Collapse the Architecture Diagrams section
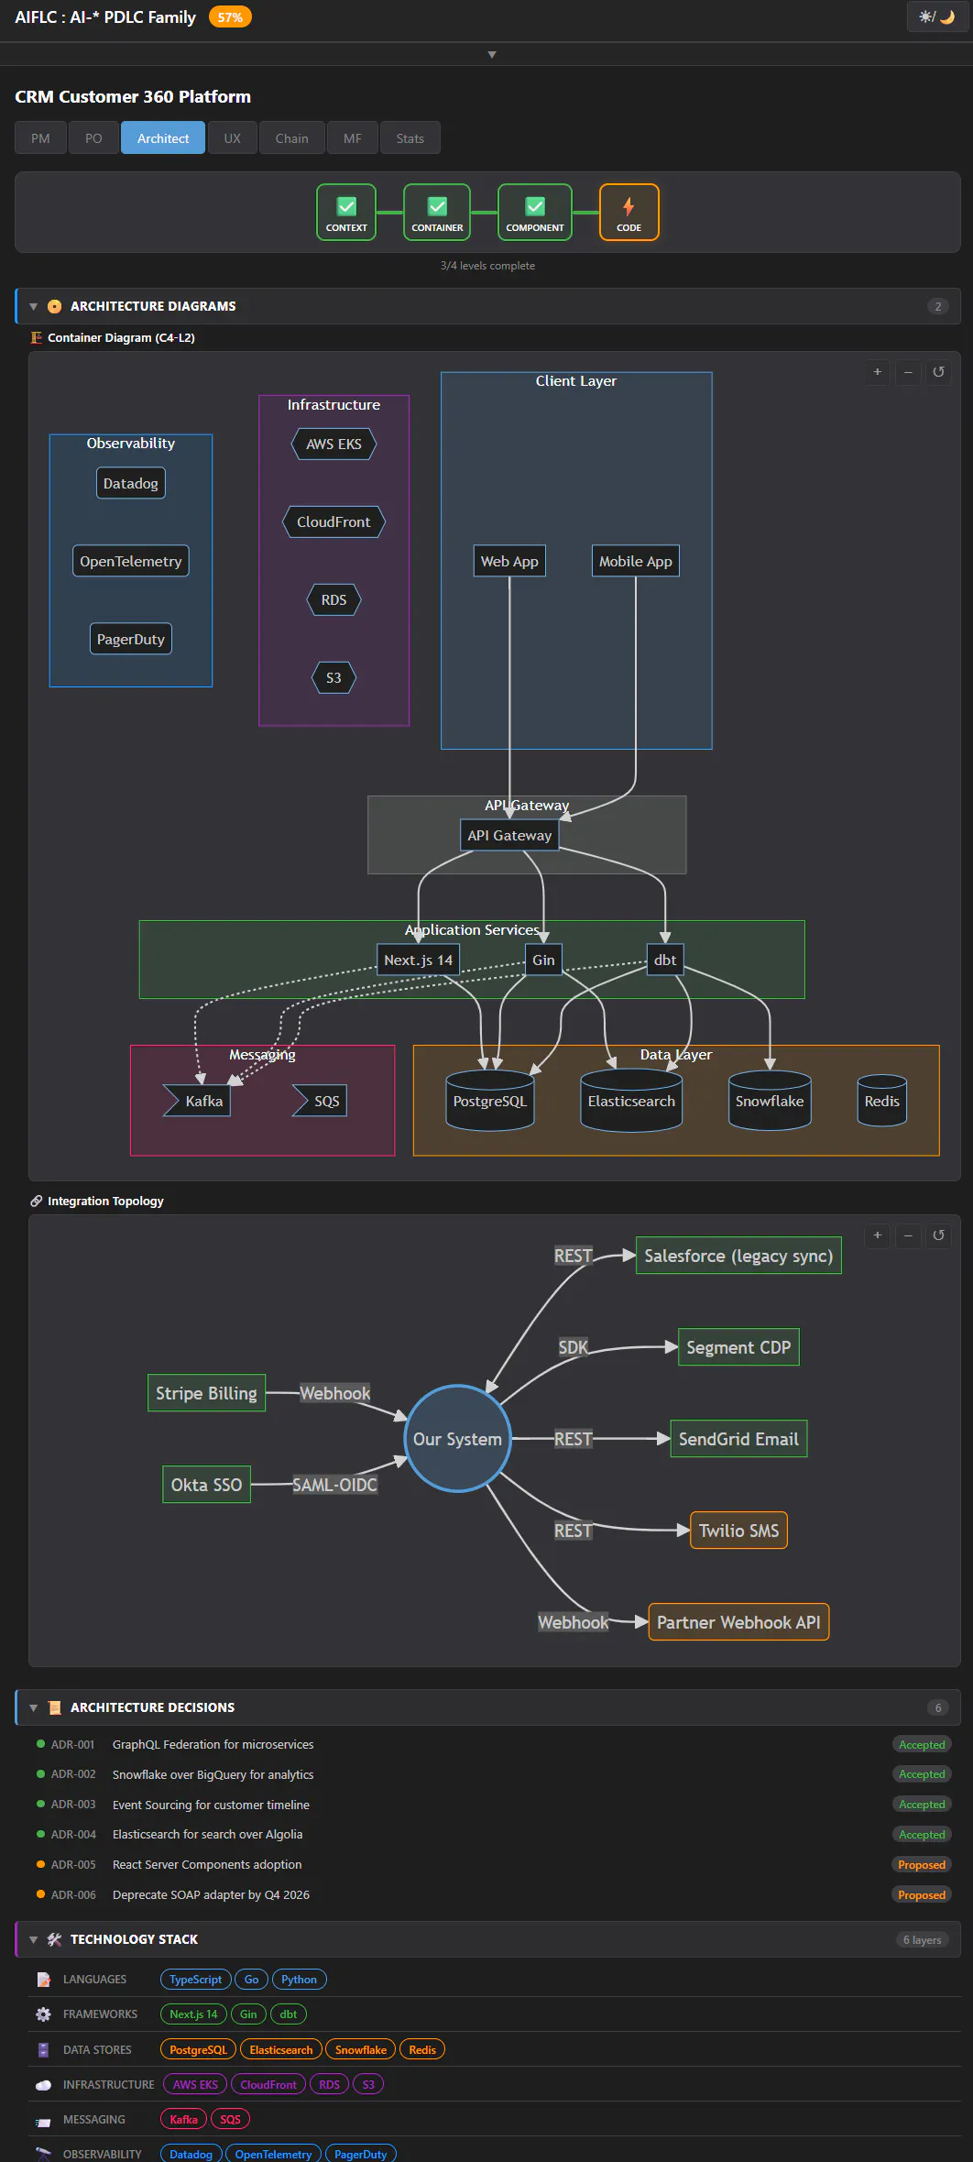Screen dimensions: 973x2162 click(34, 306)
